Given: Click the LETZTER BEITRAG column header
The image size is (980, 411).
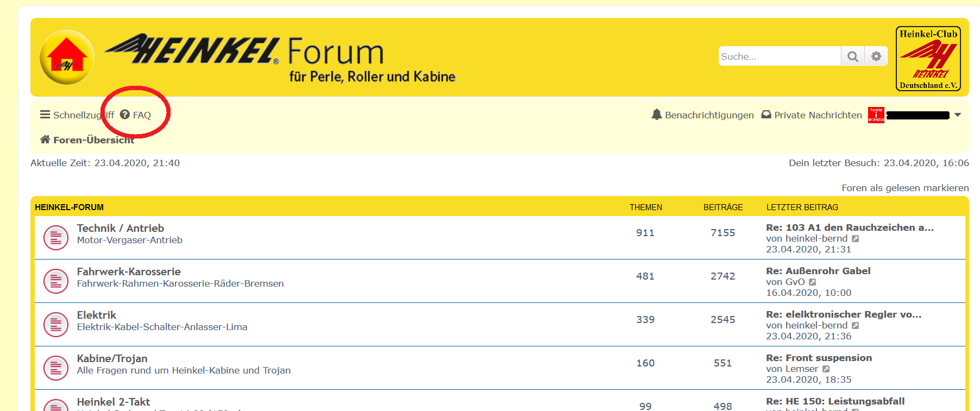Looking at the screenshot, I should (x=802, y=207).
